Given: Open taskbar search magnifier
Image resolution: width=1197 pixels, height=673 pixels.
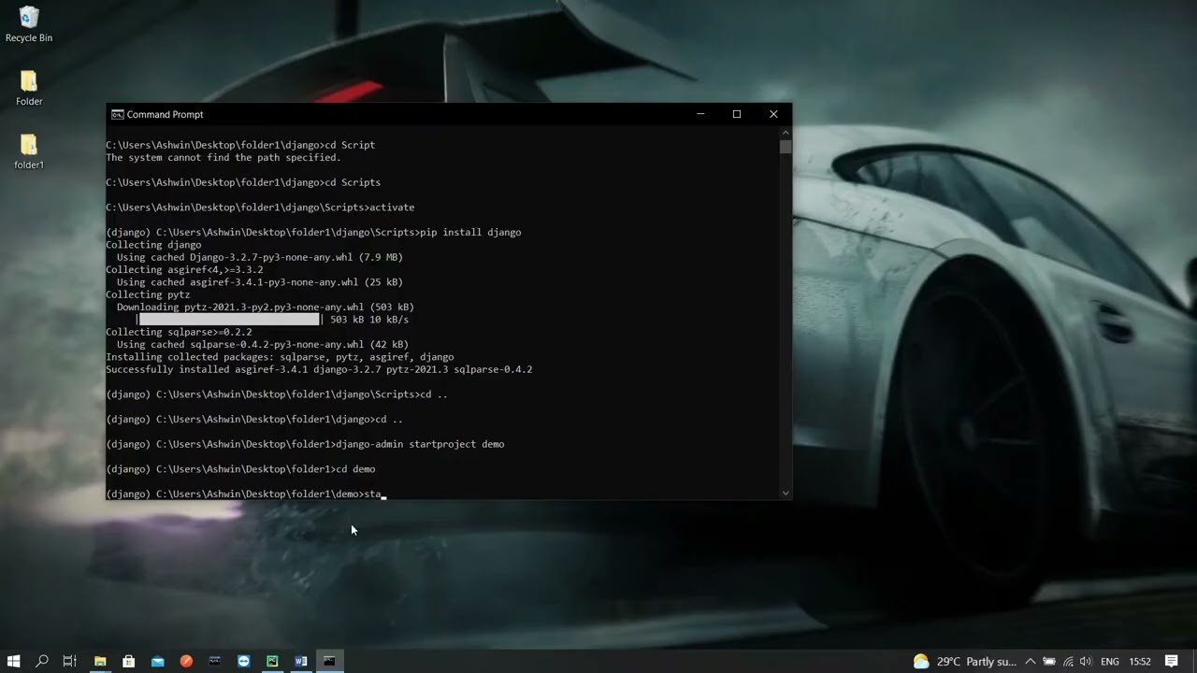Looking at the screenshot, I should [x=41, y=661].
